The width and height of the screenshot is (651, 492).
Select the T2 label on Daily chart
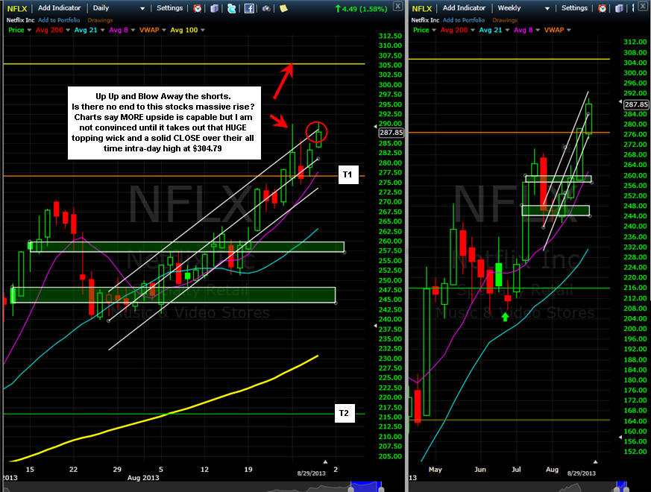pos(345,413)
